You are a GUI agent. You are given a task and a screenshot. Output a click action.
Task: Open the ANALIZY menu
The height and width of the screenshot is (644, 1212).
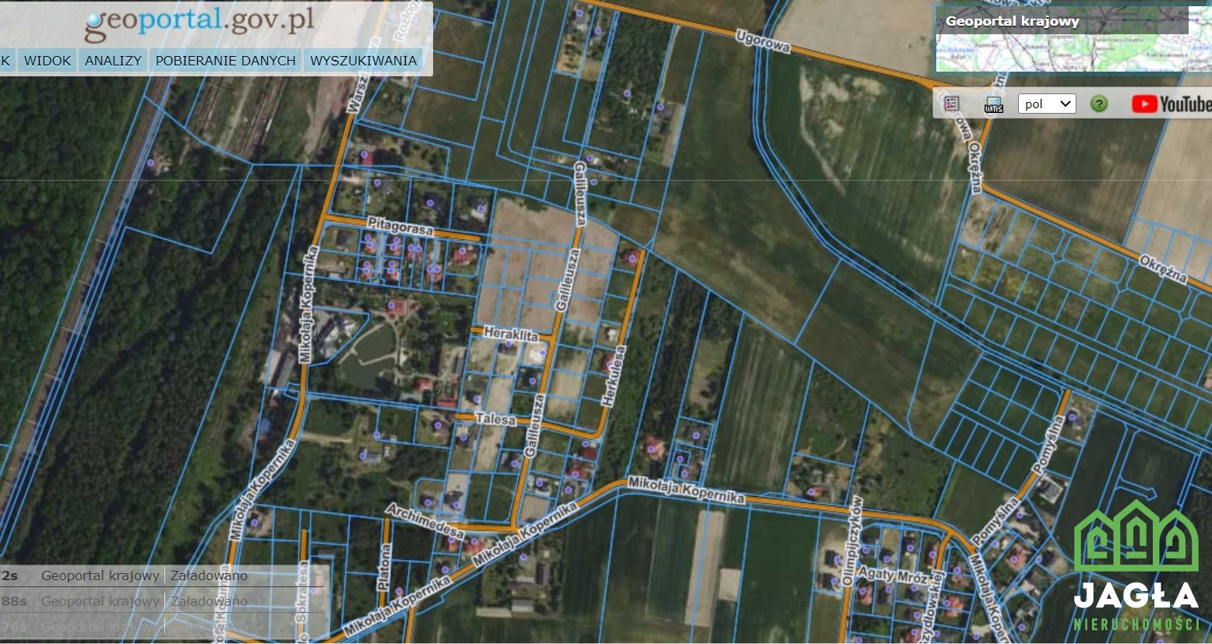click(x=113, y=60)
